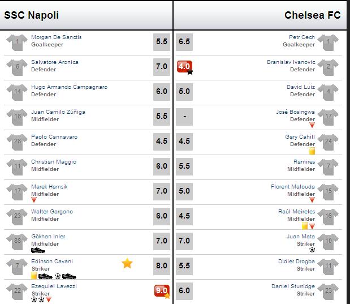Click Raúl Meireles's yellow card icon
The height and width of the screenshot is (304, 350).
tap(305, 226)
